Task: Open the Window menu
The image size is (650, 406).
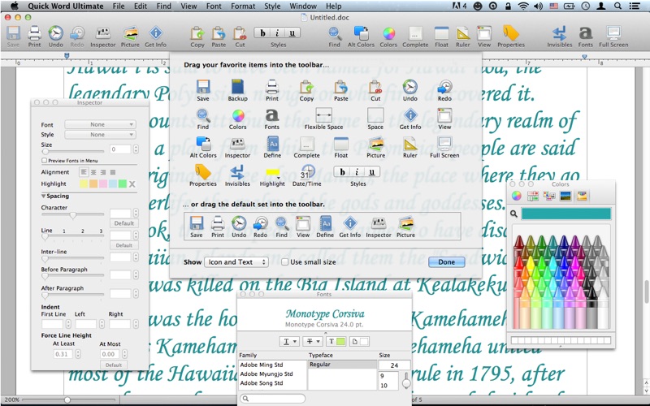Action: [303, 6]
